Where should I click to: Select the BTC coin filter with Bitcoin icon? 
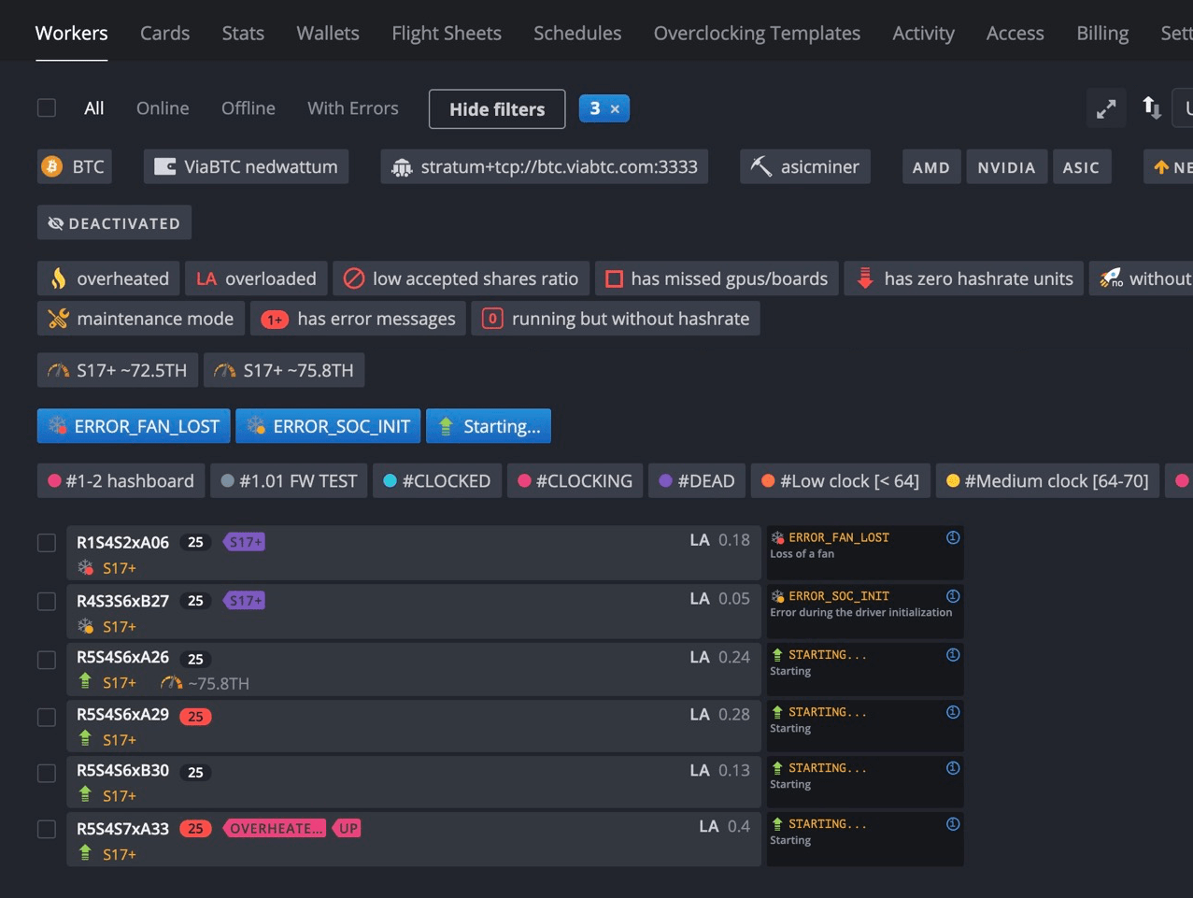coord(74,166)
